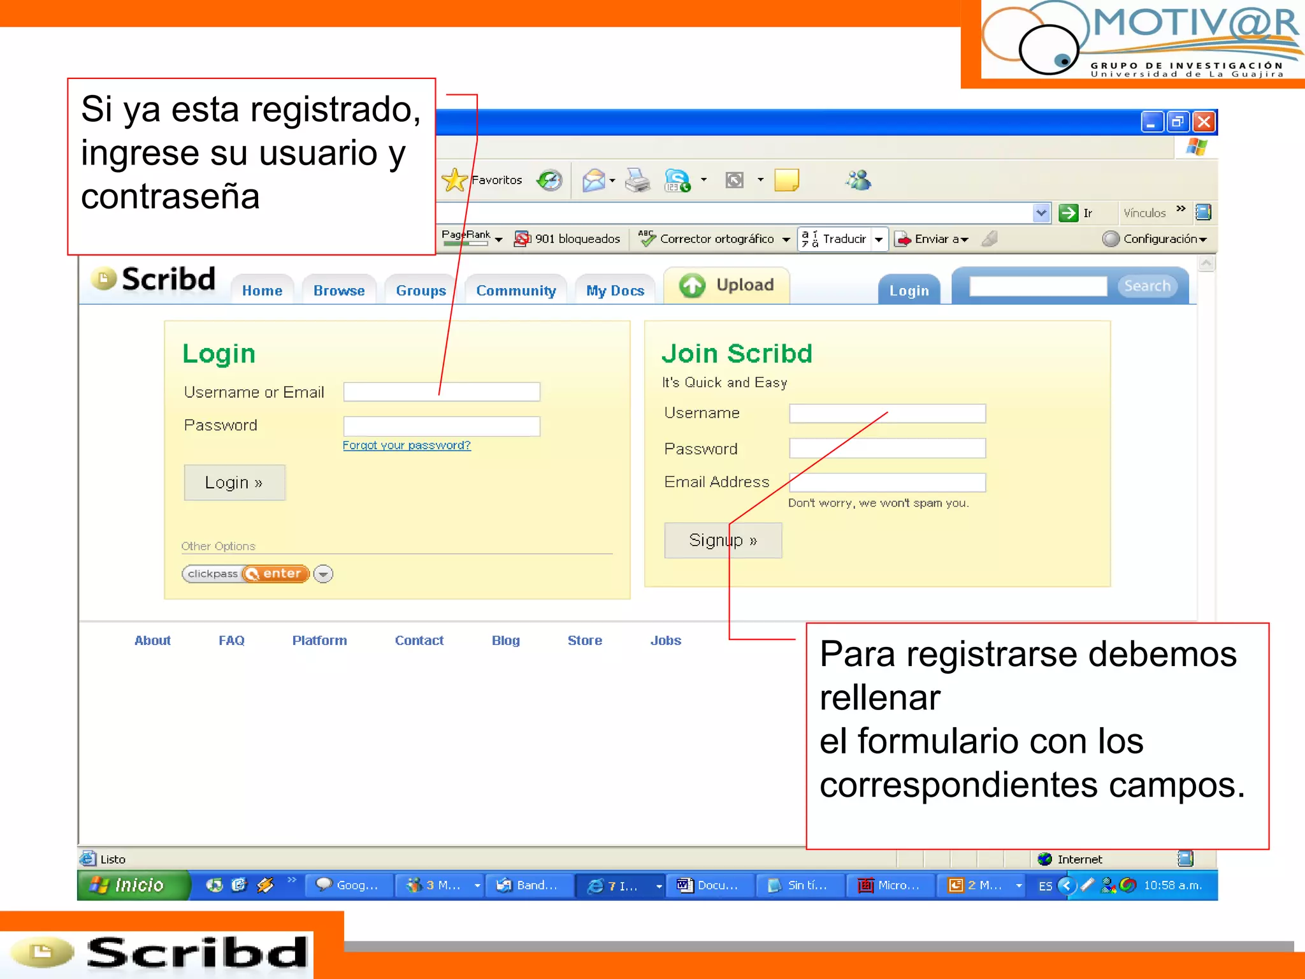This screenshot has height=979, width=1305.
Task: Click the Inicio start button
Action: coord(134,885)
